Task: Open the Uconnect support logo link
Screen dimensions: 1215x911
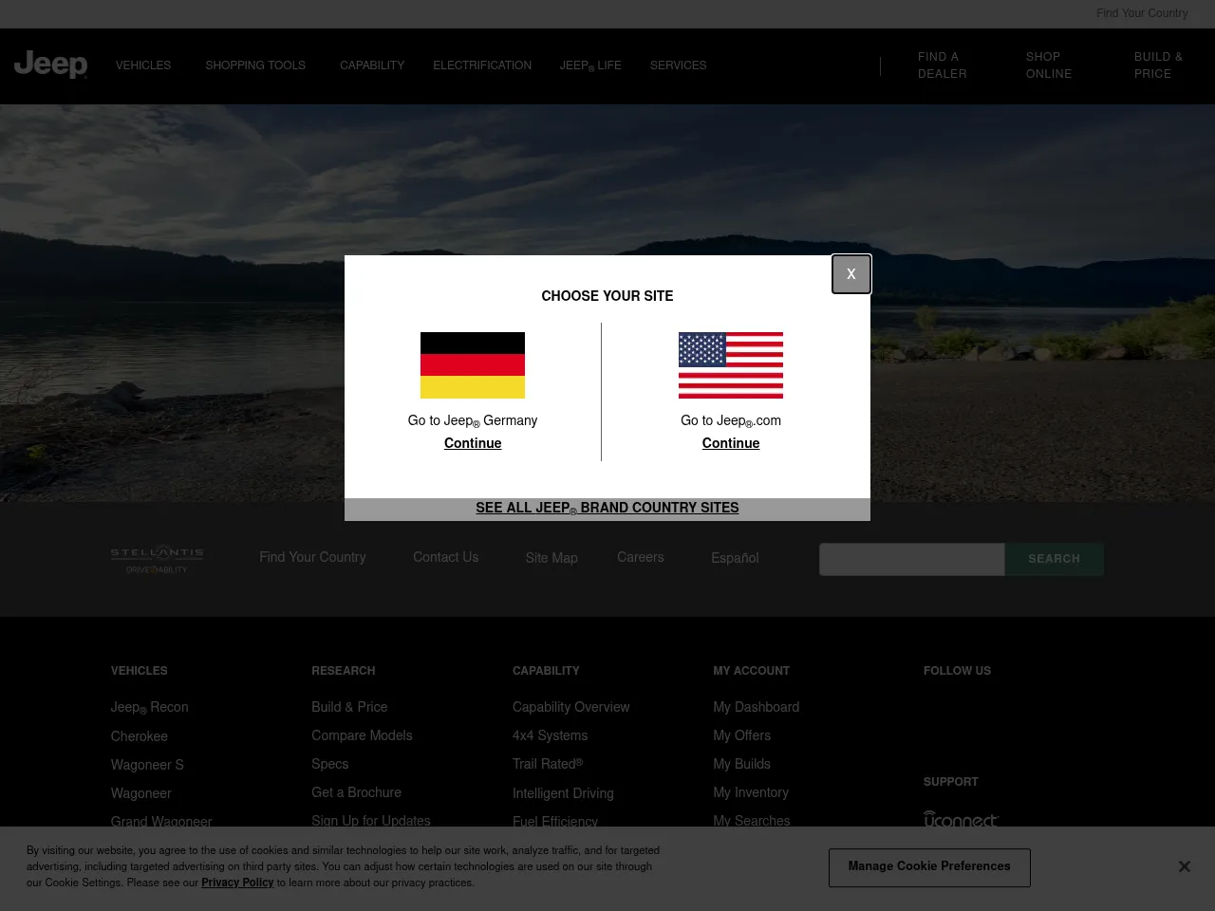Action: (961, 820)
